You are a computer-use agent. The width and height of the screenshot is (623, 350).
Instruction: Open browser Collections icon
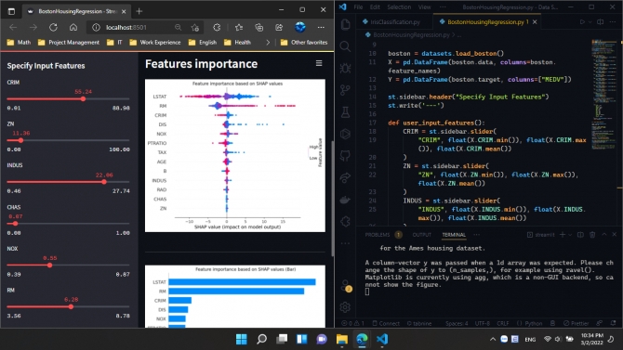(259, 27)
